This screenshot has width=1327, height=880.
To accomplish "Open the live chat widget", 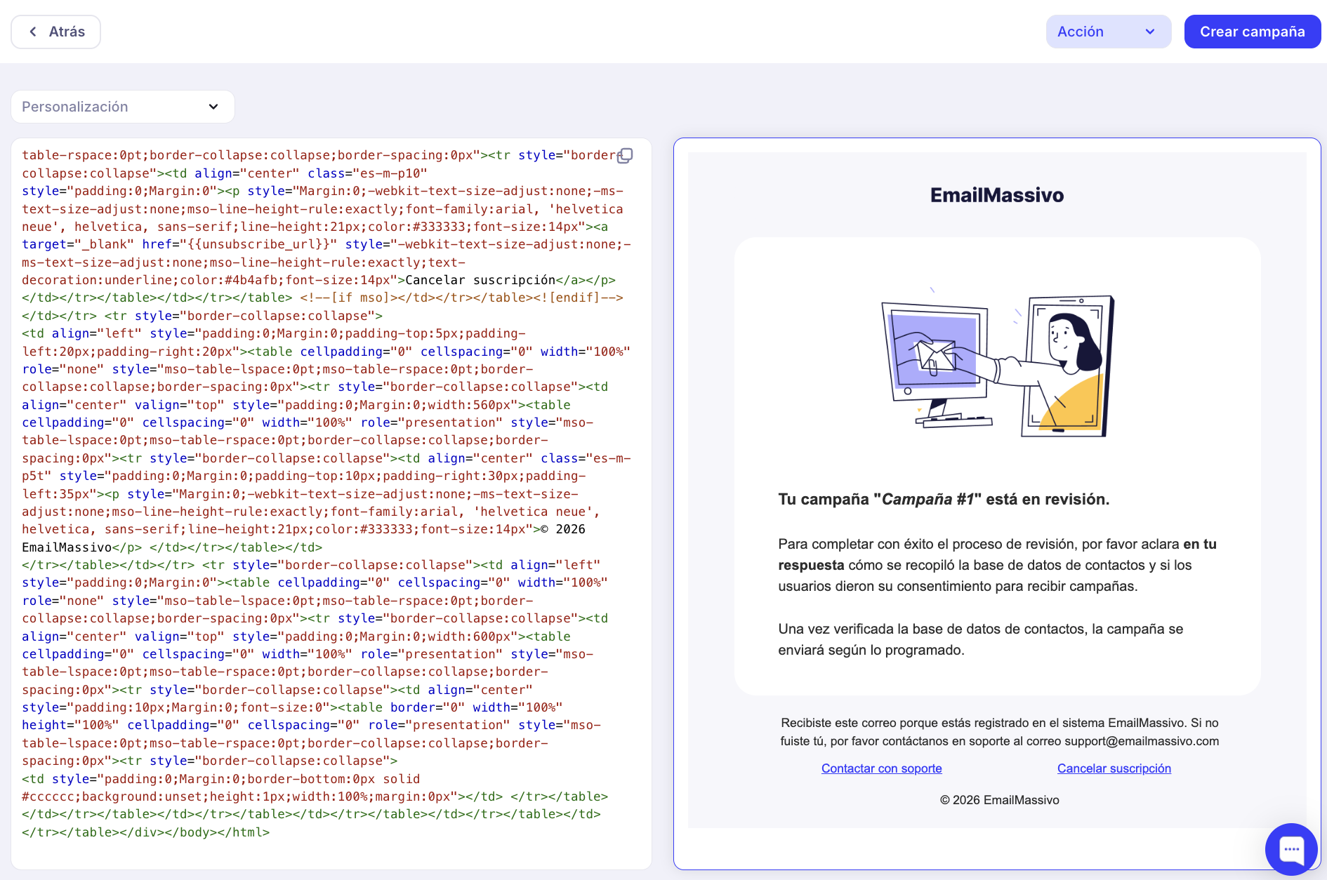I will coord(1290,848).
